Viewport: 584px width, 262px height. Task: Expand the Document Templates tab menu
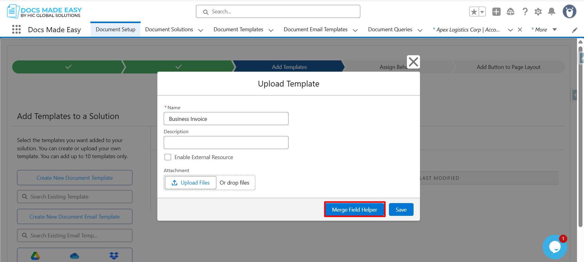tap(271, 30)
